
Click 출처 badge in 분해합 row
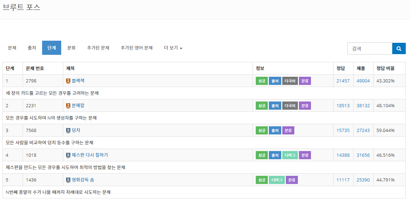click(x=275, y=105)
